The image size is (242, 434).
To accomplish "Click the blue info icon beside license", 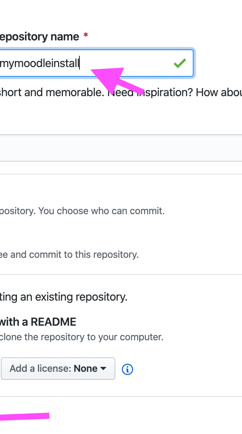I will pos(127,369).
